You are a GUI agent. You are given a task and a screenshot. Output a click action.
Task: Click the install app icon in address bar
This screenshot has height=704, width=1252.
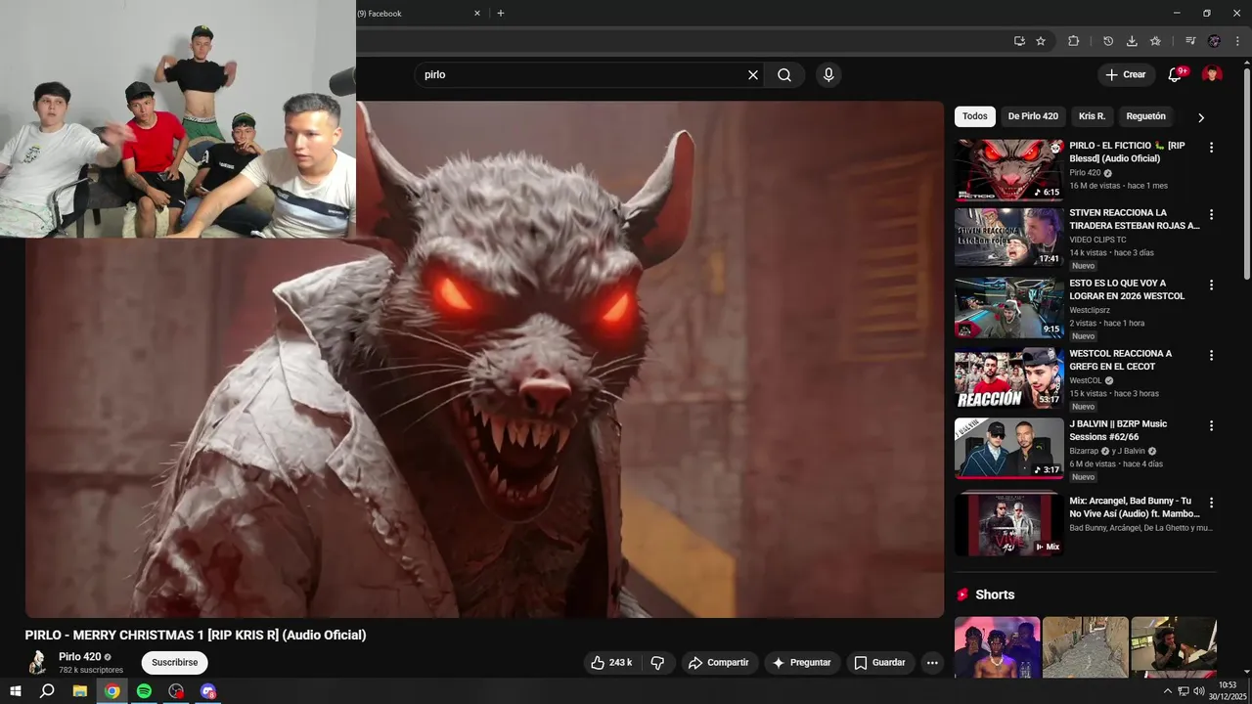point(1019,41)
